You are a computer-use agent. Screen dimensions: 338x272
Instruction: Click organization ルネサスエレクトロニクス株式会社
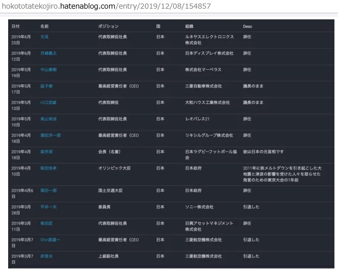pos(210,40)
